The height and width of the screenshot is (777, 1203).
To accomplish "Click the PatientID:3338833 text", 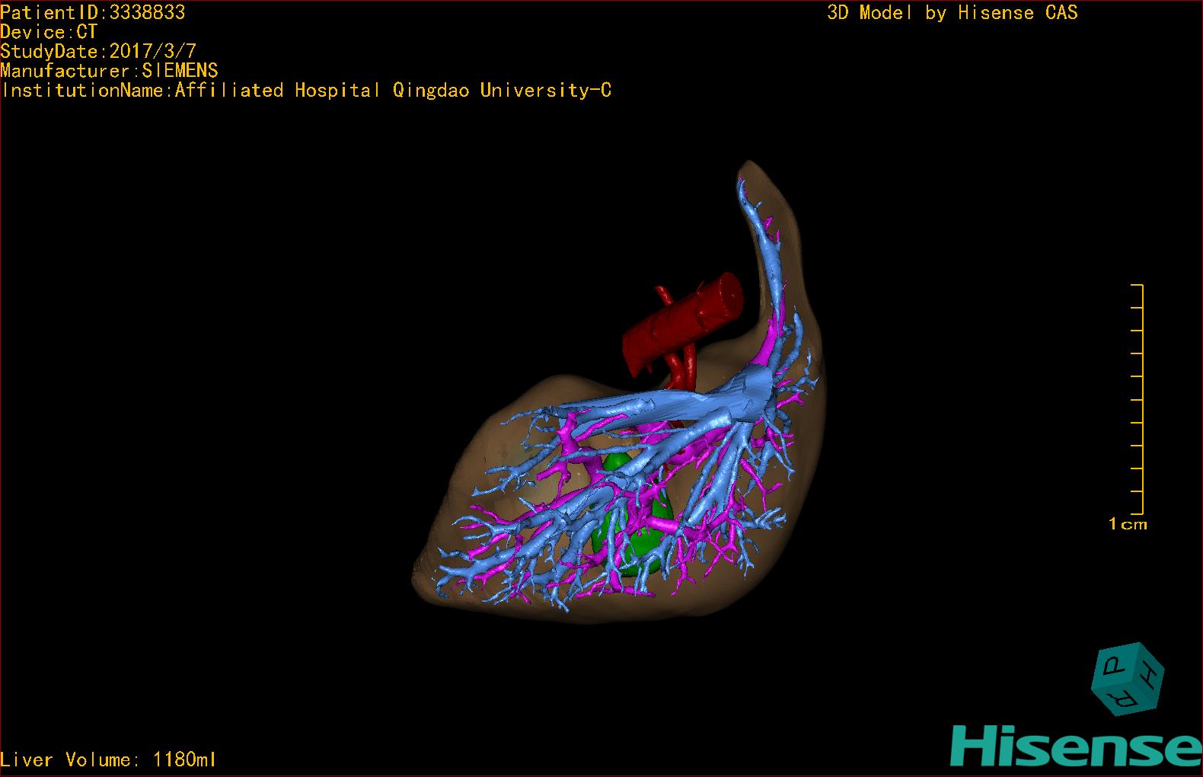I will coord(93,12).
